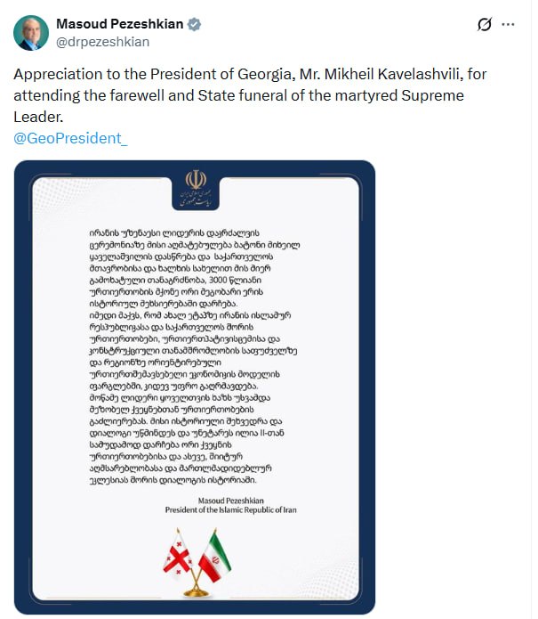The image size is (538, 619).
Task: Open Masoud Pezeshkian's profile avatar
Action: click(31, 33)
